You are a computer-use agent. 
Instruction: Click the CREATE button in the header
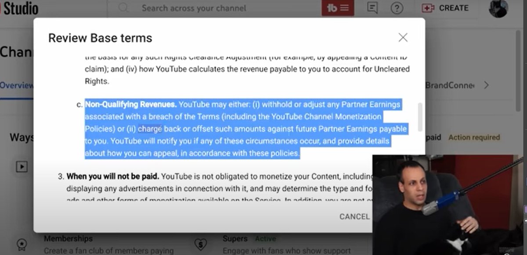(x=445, y=8)
